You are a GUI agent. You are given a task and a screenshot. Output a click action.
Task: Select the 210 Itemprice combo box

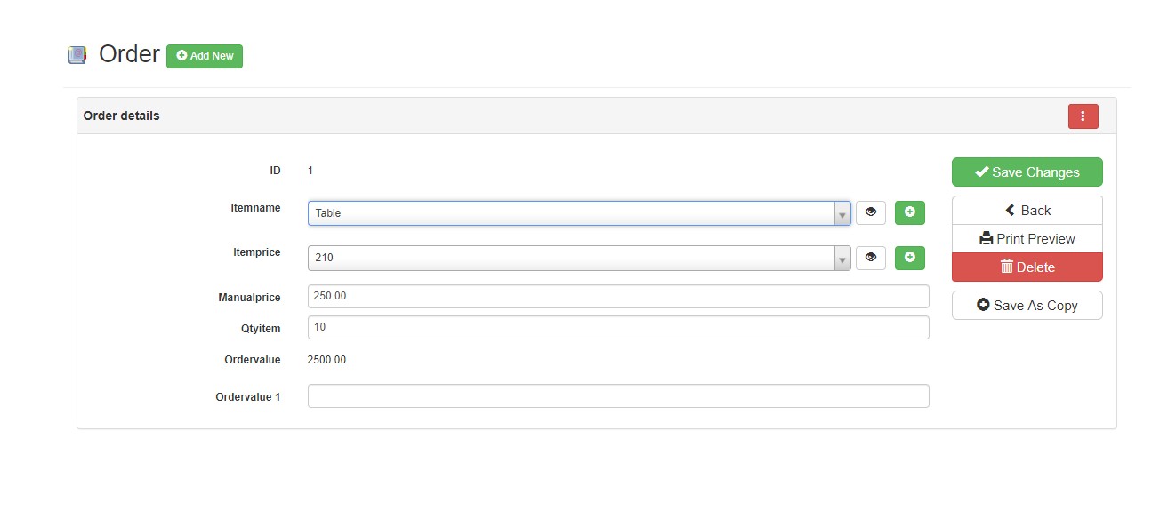coord(579,259)
